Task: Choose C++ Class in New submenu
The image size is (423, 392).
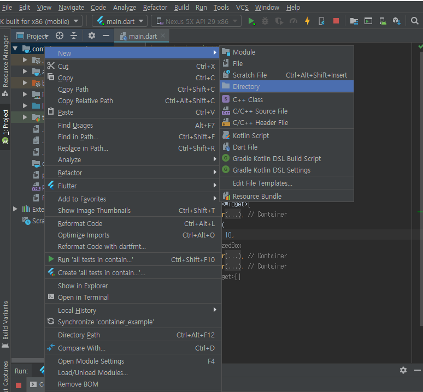Action: click(286, 99)
